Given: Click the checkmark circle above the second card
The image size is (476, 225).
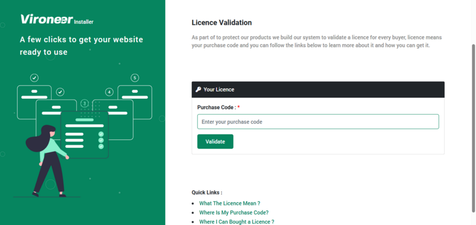Looking at the screenshot, I should [60, 92].
